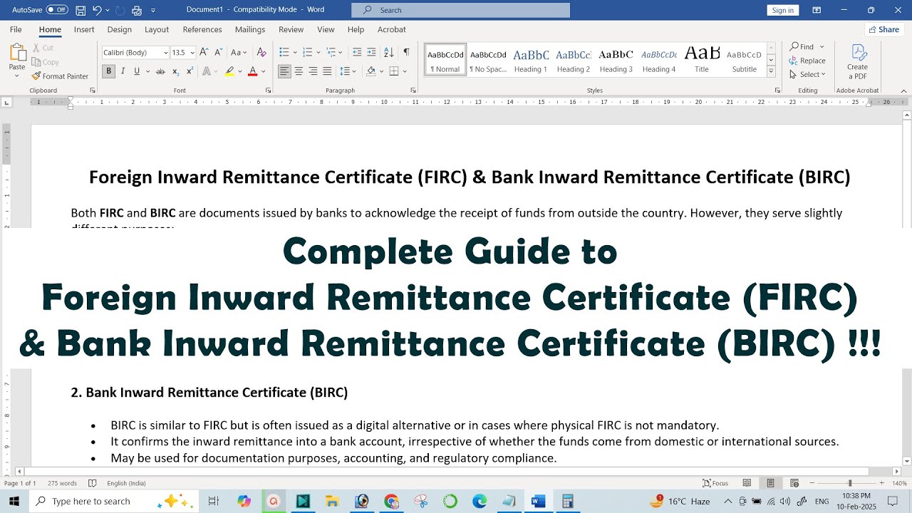
Task: Open the line spacing dropdown
Action: click(348, 71)
